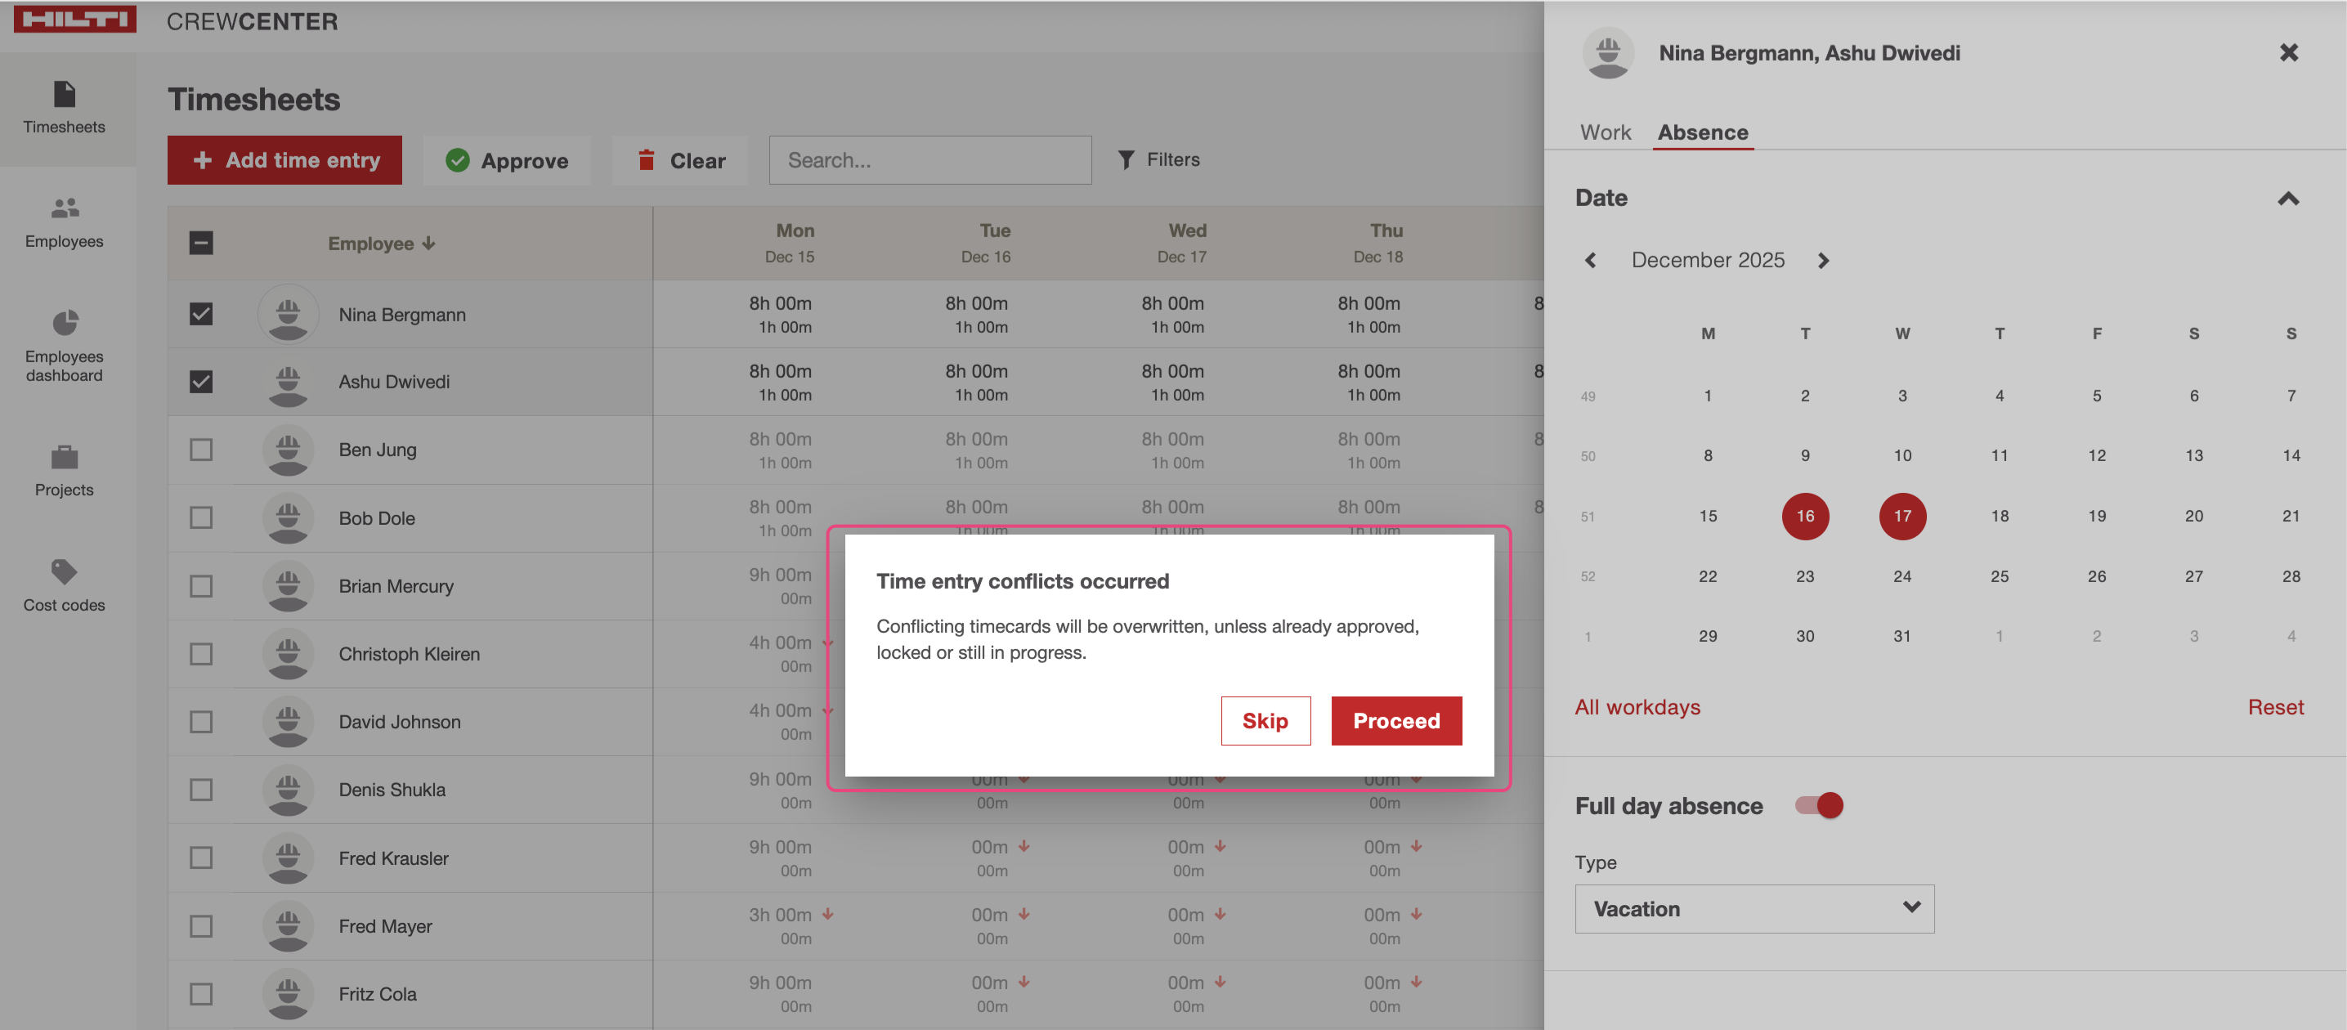Turn off Full day absence toggle
Image resolution: width=2347 pixels, height=1030 pixels.
(x=1819, y=805)
